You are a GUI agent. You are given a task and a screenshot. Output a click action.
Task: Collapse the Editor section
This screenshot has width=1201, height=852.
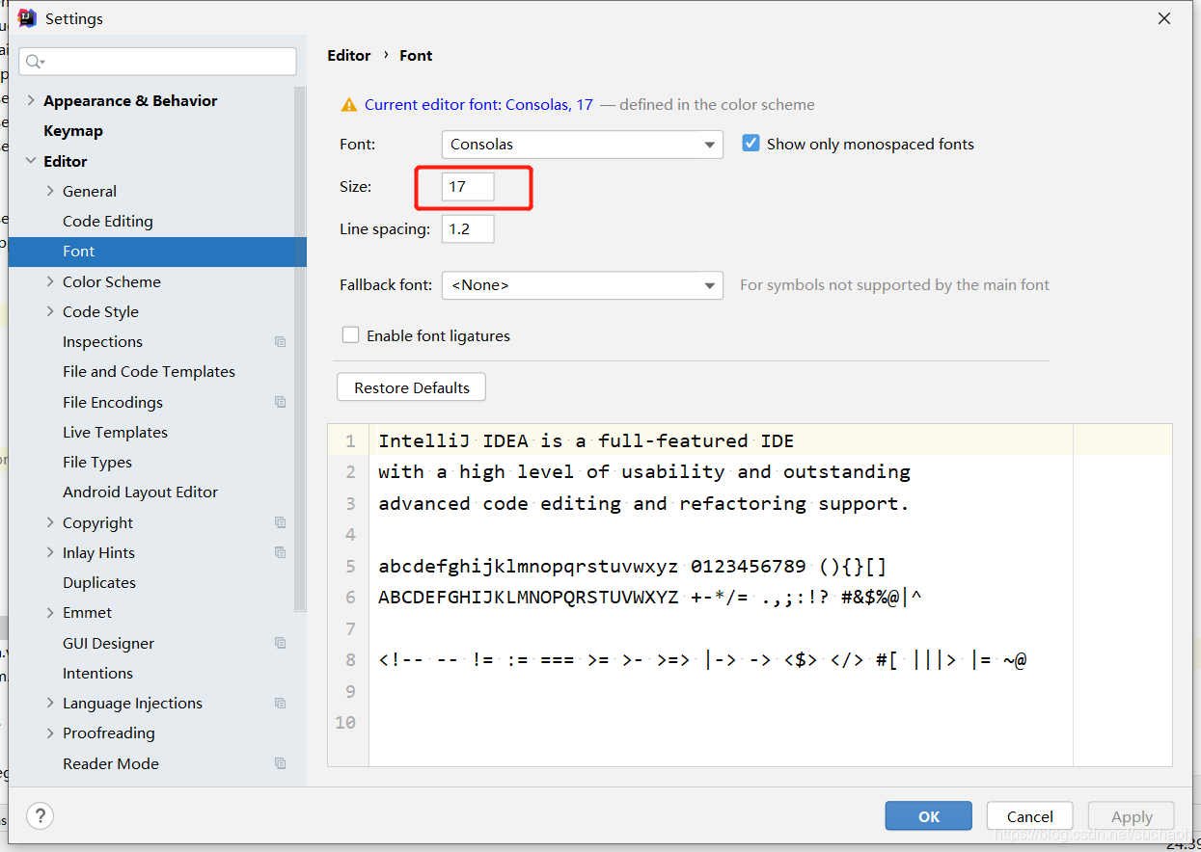coord(31,161)
